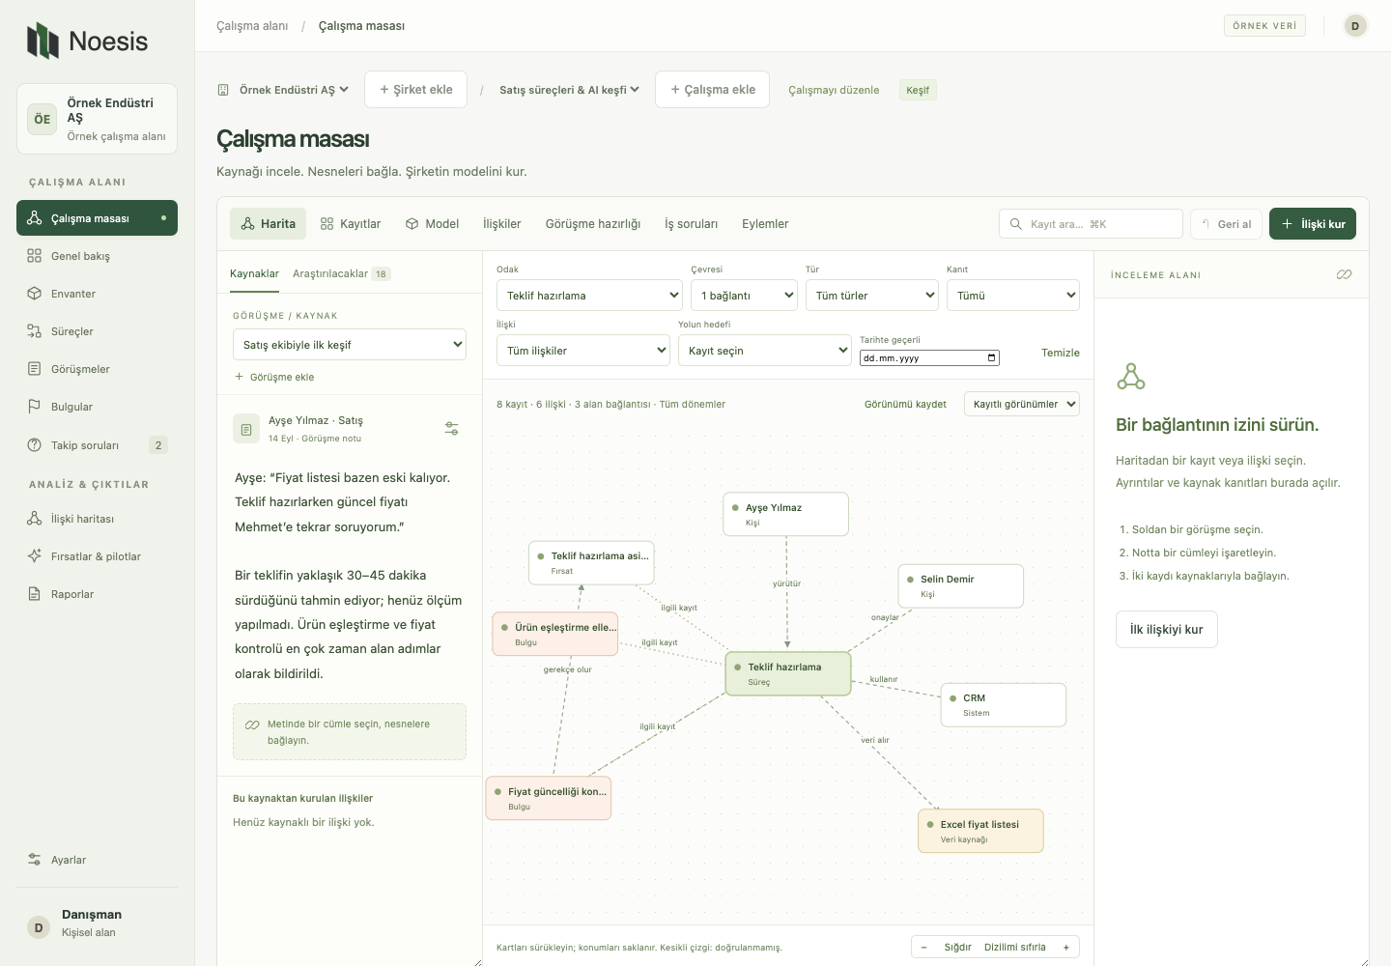
Task: Click the Kayıt ara search field
Action: coord(1091,224)
